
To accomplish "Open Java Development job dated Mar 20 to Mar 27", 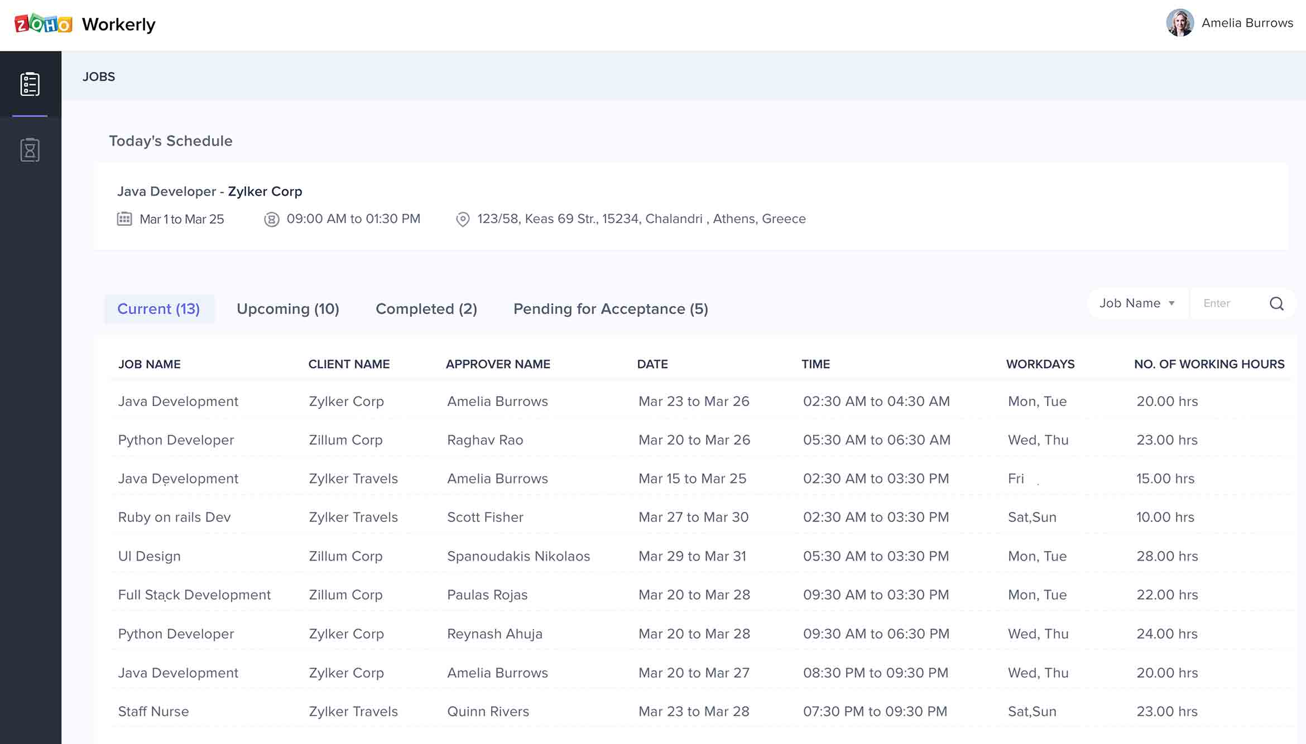I will (x=178, y=673).
